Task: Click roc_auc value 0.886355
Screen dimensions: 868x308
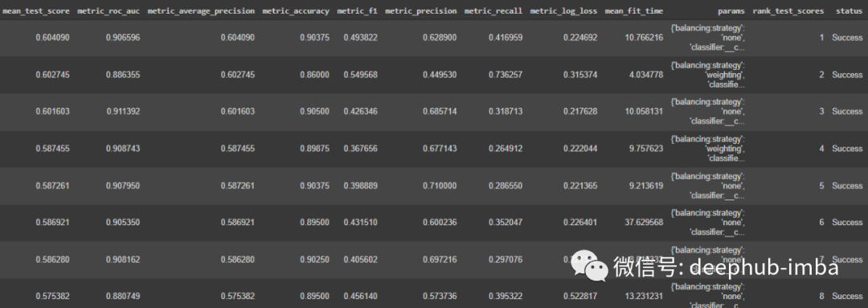Action: [123, 75]
